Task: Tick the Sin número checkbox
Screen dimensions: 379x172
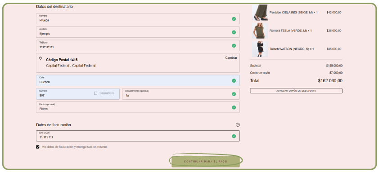Action: click(96, 93)
